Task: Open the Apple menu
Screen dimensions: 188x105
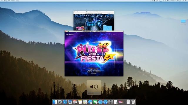Action: 2,1
